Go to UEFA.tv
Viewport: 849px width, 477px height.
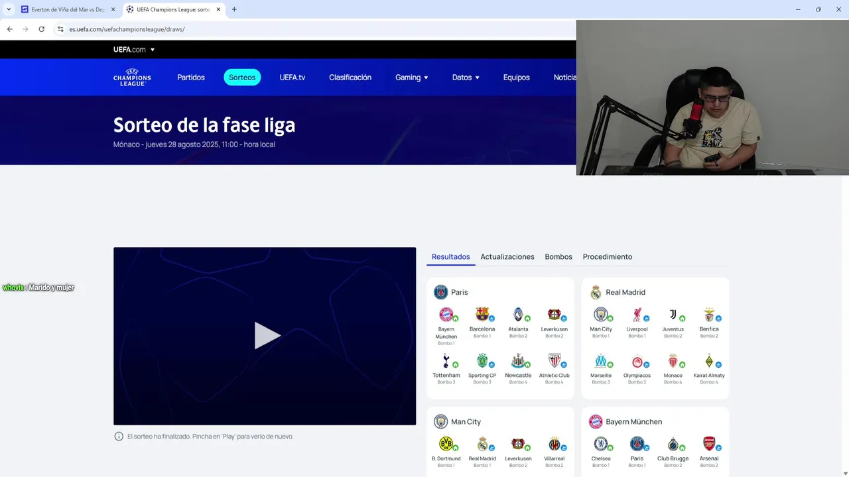coord(293,78)
